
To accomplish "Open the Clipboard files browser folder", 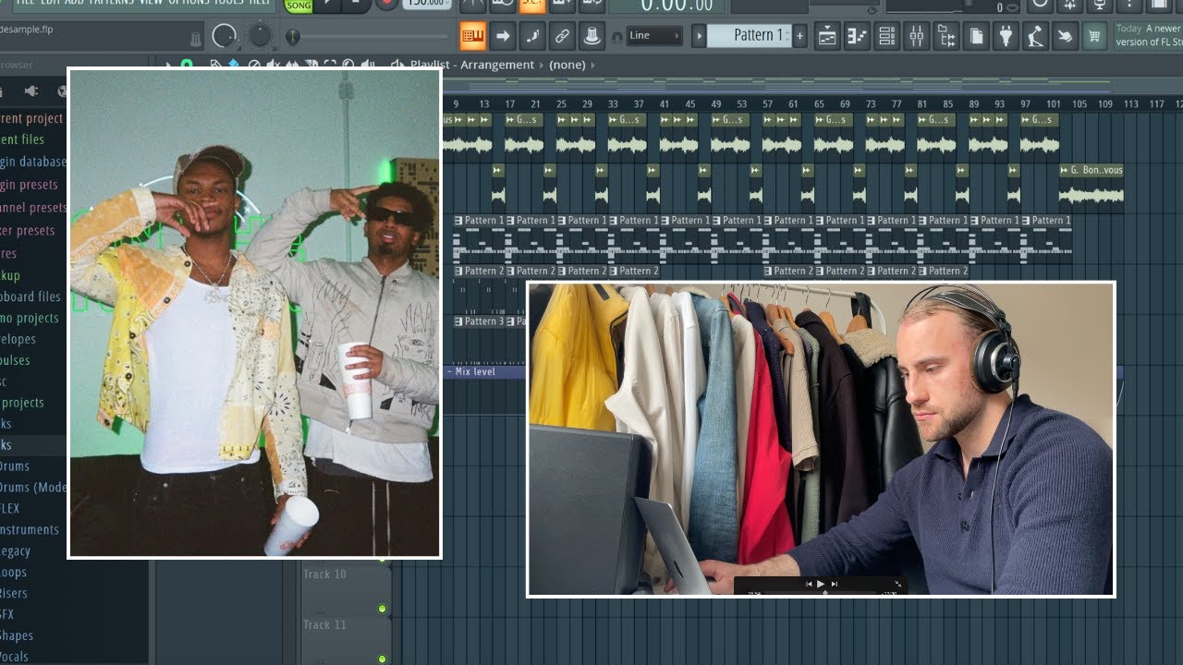I will pos(30,296).
